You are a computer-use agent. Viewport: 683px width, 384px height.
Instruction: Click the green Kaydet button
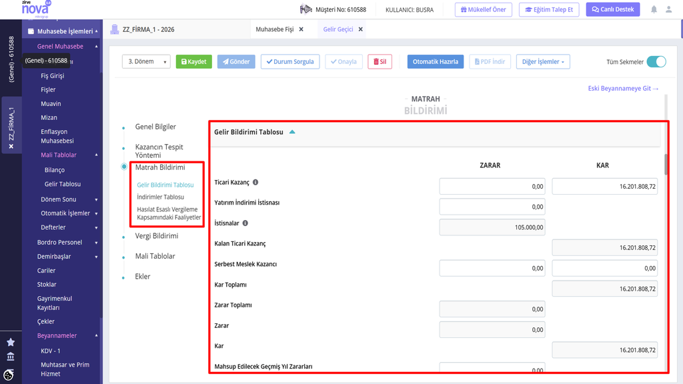click(x=194, y=62)
